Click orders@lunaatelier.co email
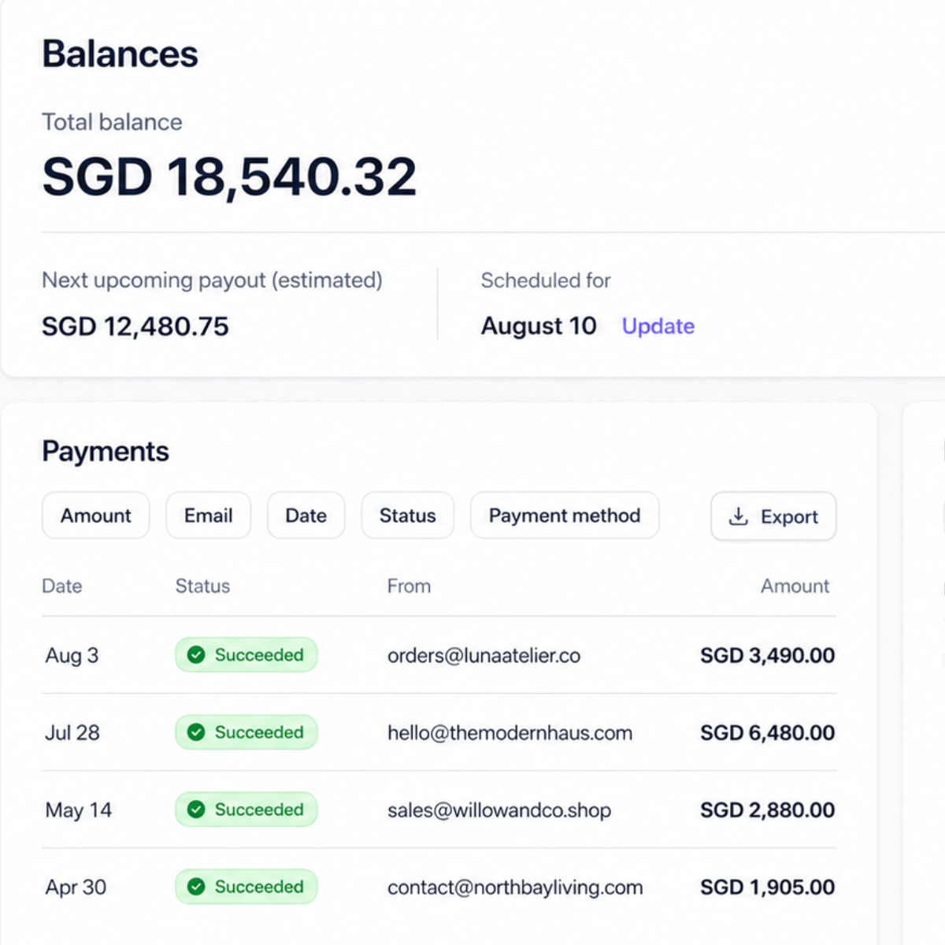The image size is (945, 945). (x=484, y=655)
